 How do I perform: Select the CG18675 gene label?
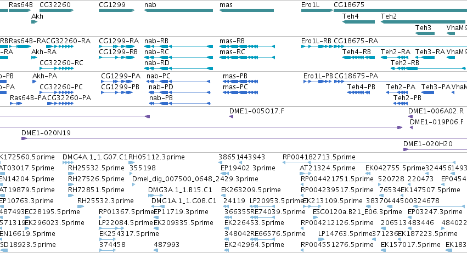click(x=349, y=5)
